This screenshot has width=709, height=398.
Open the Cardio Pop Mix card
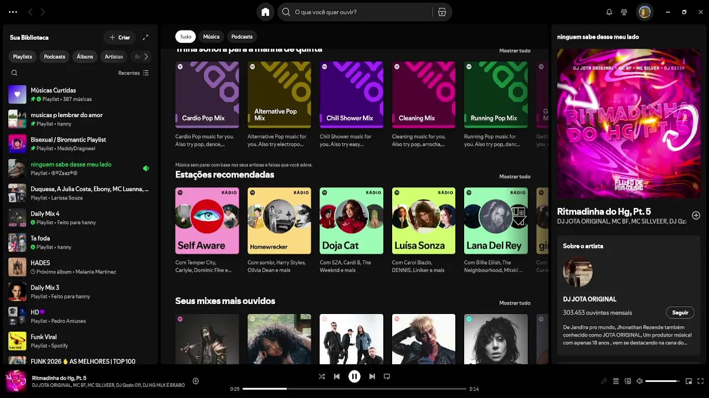[207, 105]
